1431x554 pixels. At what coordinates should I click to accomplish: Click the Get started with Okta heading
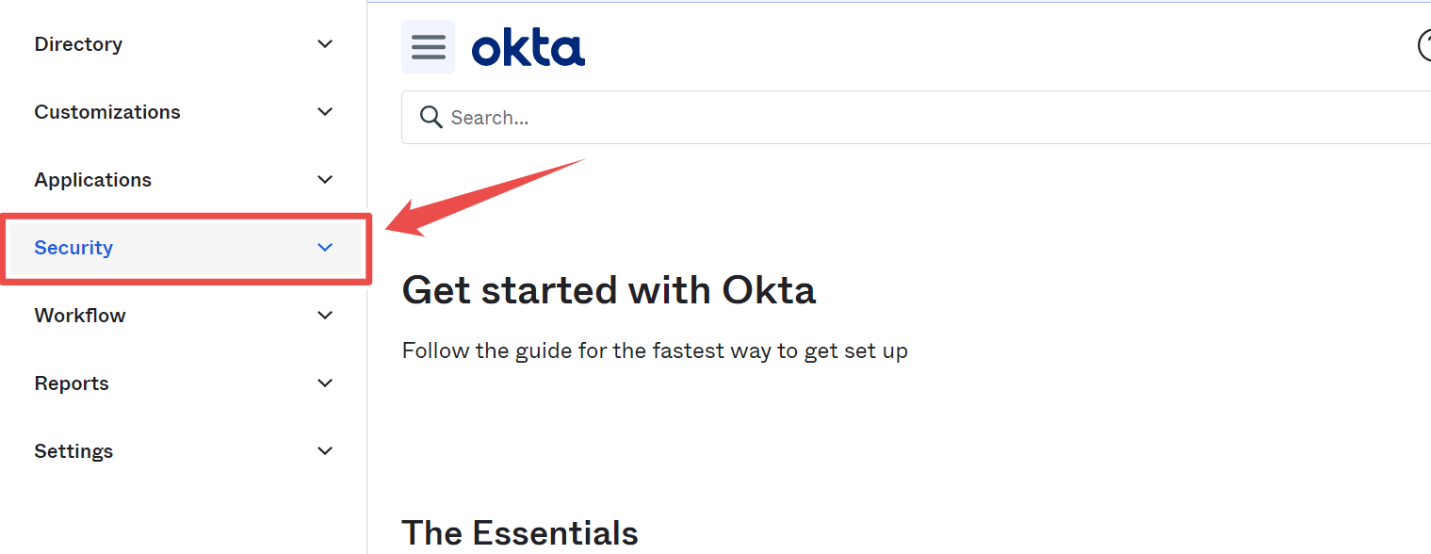[609, 290]
